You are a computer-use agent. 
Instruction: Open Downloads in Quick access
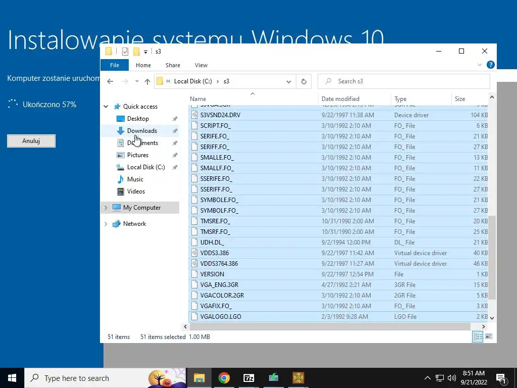coord(142,131)
